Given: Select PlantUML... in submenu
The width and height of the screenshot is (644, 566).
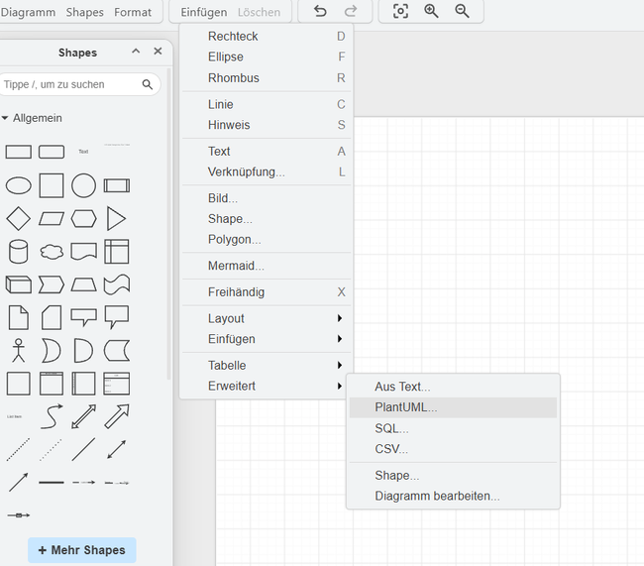Looking at the screenshot, I should pos(453,407).
